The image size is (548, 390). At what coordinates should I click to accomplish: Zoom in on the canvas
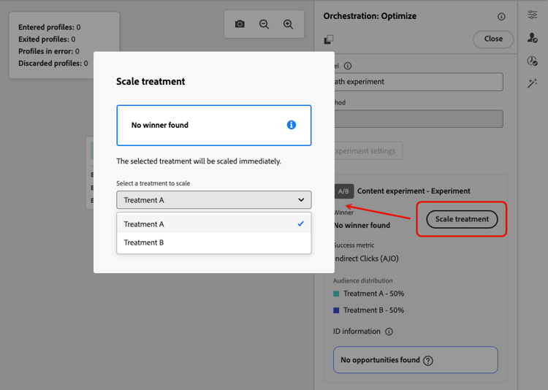[289, 24]
